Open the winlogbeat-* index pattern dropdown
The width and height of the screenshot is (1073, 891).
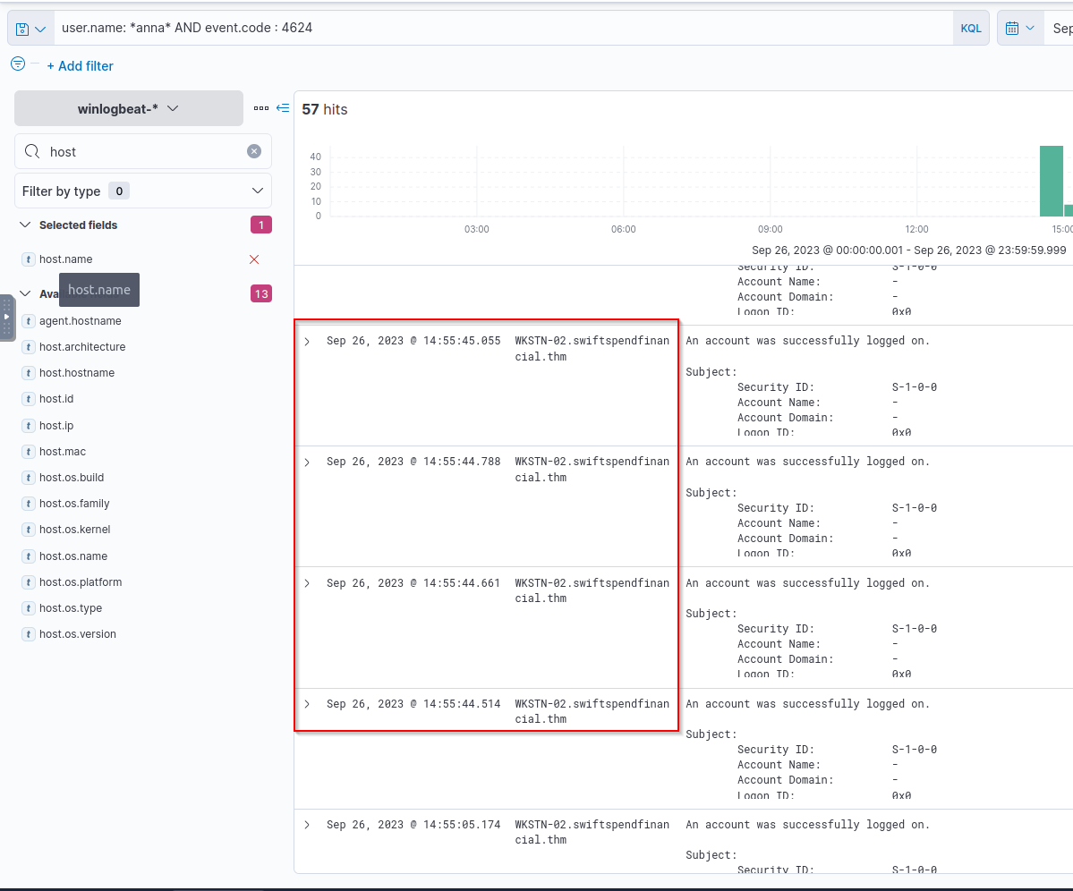[129, 108]
